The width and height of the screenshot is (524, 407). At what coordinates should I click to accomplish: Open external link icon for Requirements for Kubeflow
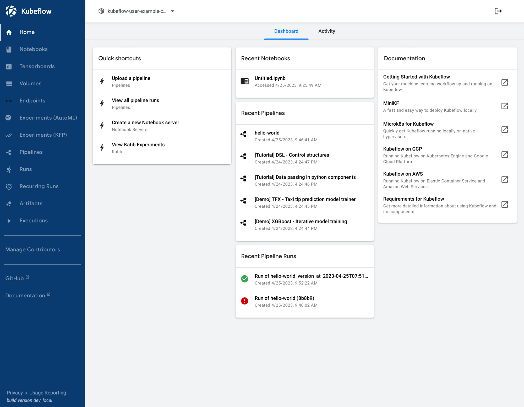point(505,205)
